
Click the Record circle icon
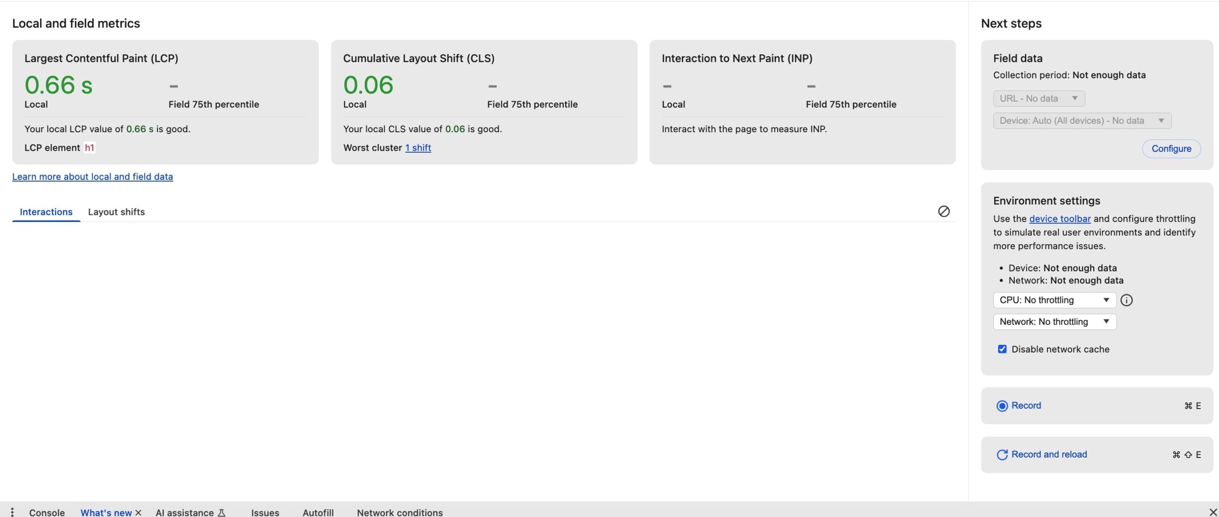[x=1002, y=406]
